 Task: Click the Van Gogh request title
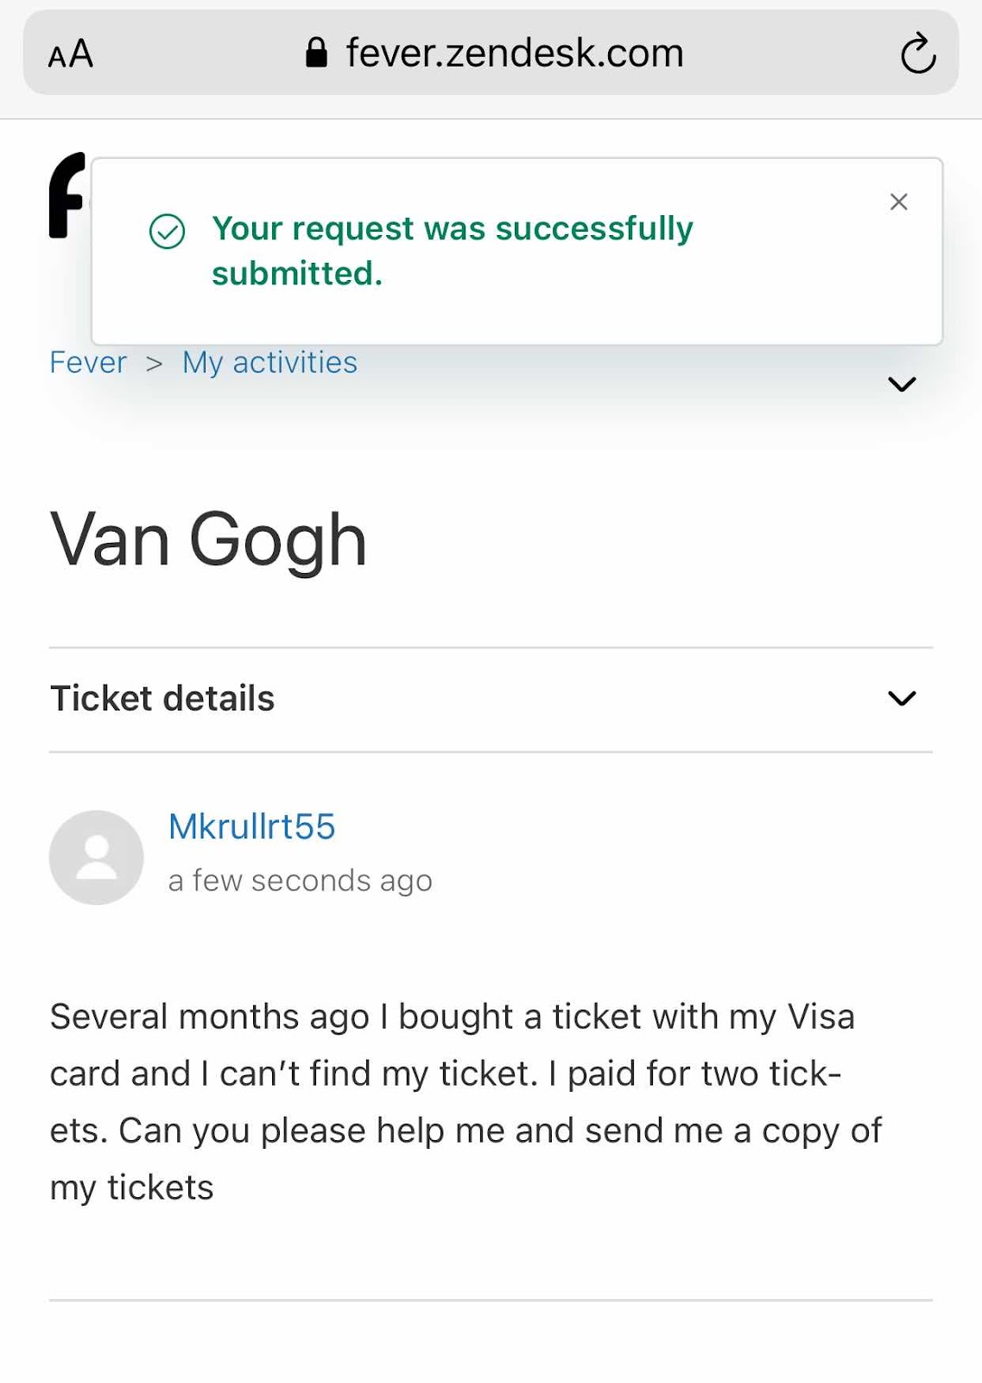click(209, 539)
